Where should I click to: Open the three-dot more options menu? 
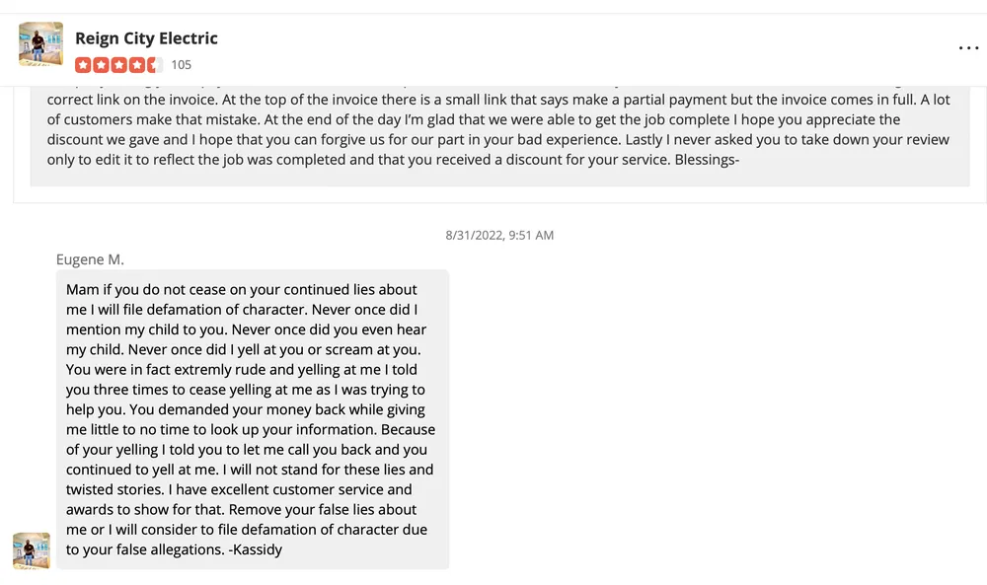tap(968, 47)
